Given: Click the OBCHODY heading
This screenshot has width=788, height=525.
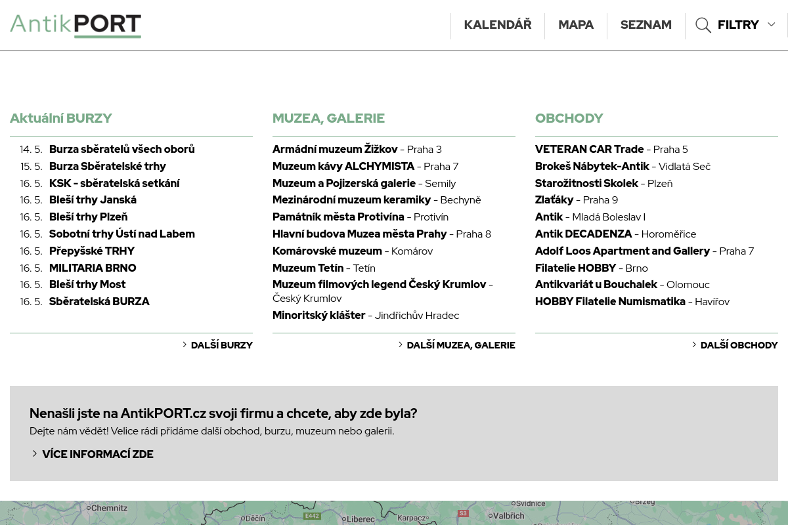Looking at the screenshot, I should (569, 119).
